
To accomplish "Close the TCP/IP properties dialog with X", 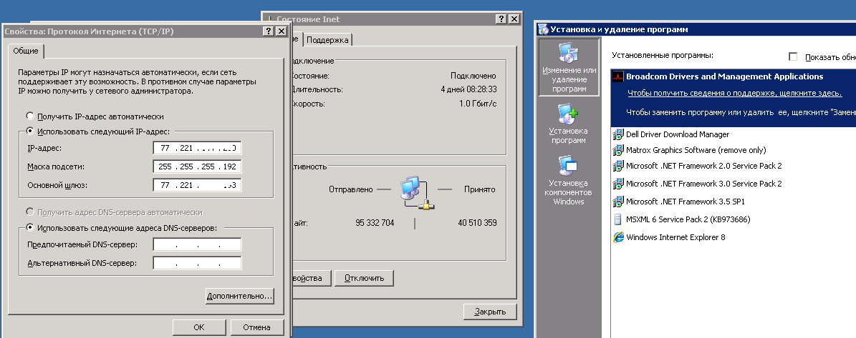I will 281,31.
